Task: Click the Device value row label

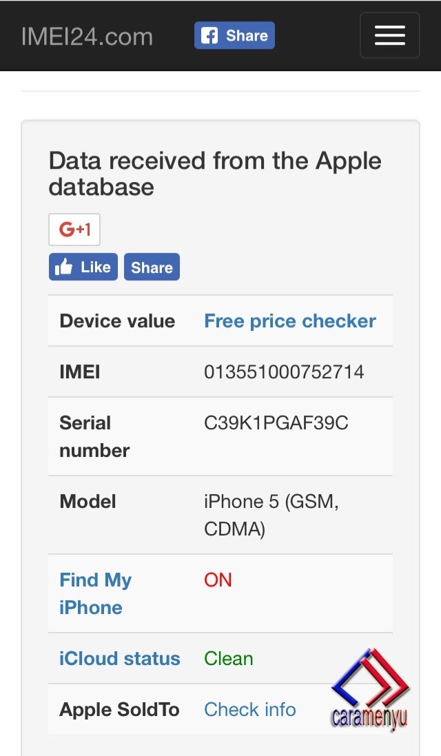Action: coord(117,321)
